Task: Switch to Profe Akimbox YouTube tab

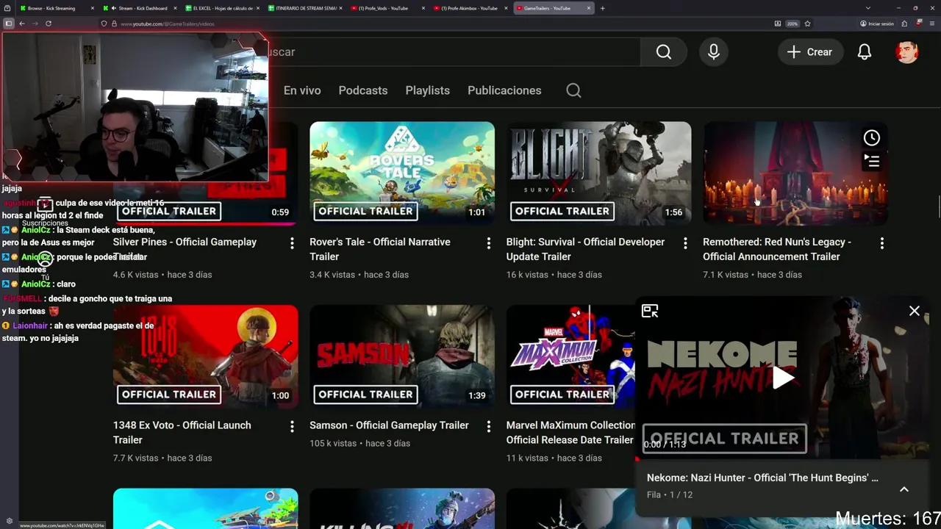Action: click(x=471, y=8)
